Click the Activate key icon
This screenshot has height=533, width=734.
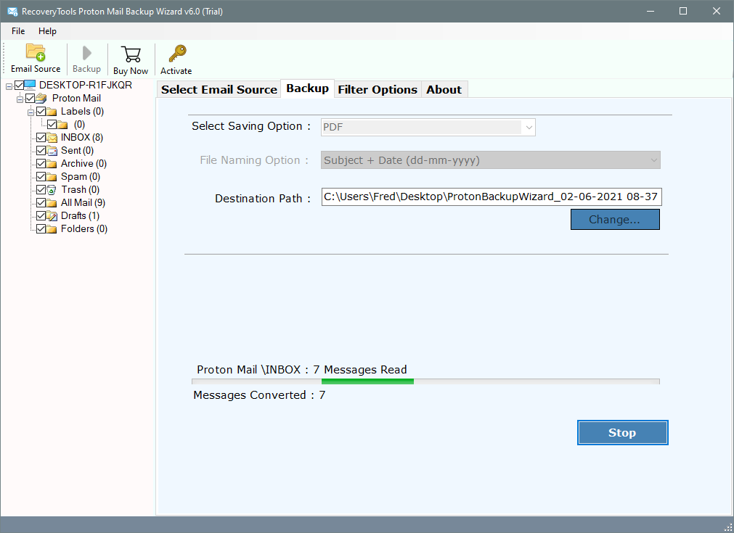177,54
